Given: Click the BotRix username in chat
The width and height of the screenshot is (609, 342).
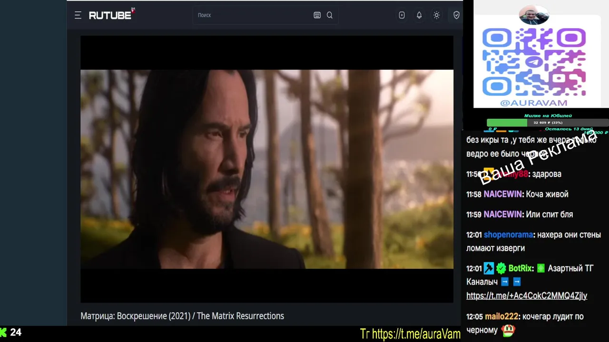Looking at the screenshot, I should (521, 268).
